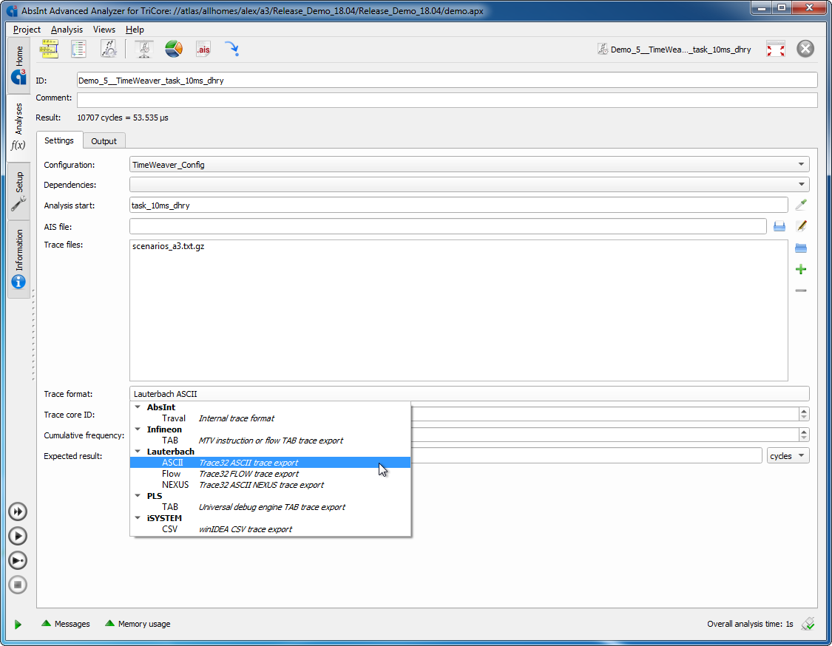Image resolution: width=832 pixels, height=646 pixels.
Task: Switch to the Output tab
Action: tap(104, 141)
